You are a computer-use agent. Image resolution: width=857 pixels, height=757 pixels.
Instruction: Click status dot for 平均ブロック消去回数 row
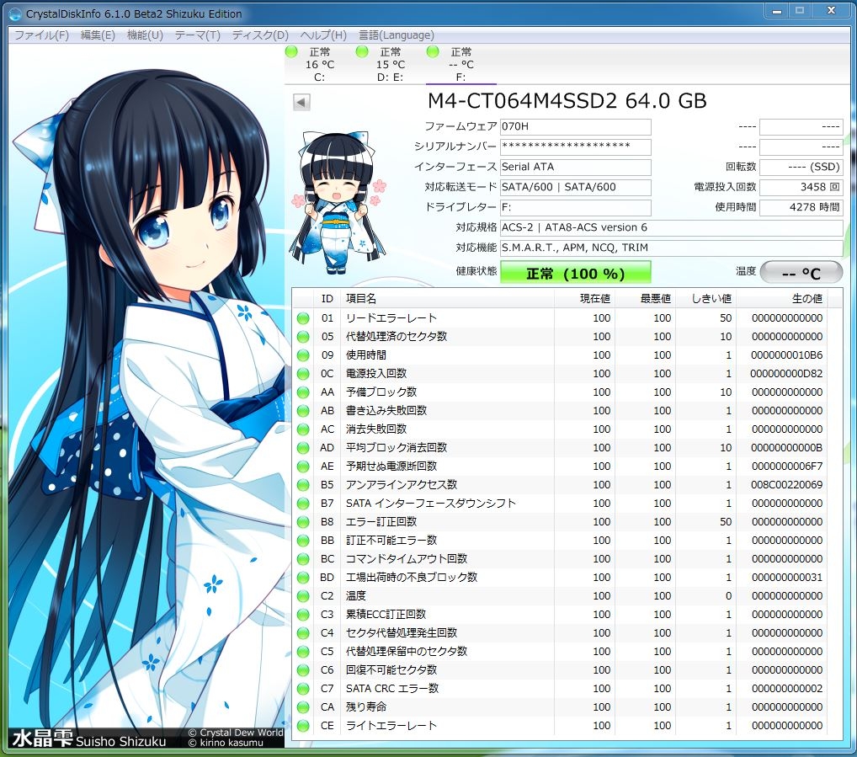pyautogui.click(x=303, y=448)
